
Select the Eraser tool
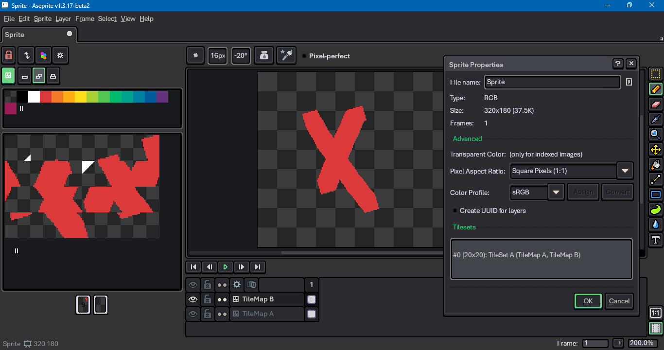point(656,105)
